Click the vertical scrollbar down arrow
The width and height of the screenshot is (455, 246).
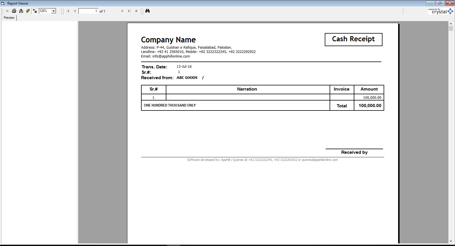click(x=451, y=241)
